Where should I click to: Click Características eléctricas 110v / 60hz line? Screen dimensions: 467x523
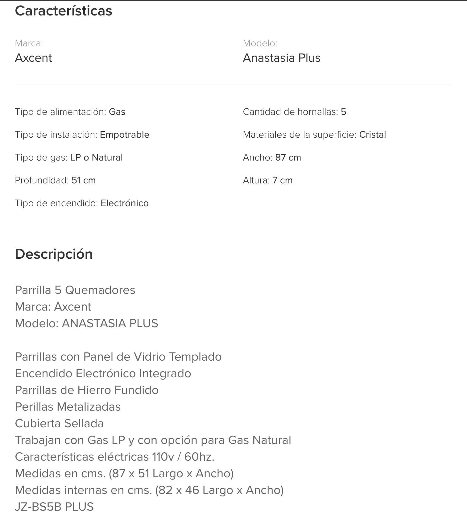point(114,457)
